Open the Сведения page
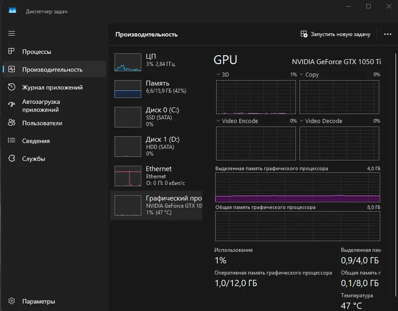Viewport: 398px width, 311px height. click(54, 141)
